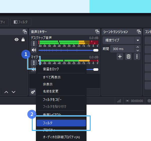The width and height of the screenshot is (151, 141).
Task: Click the シーントランジション dock title
Action: point(116,32)
